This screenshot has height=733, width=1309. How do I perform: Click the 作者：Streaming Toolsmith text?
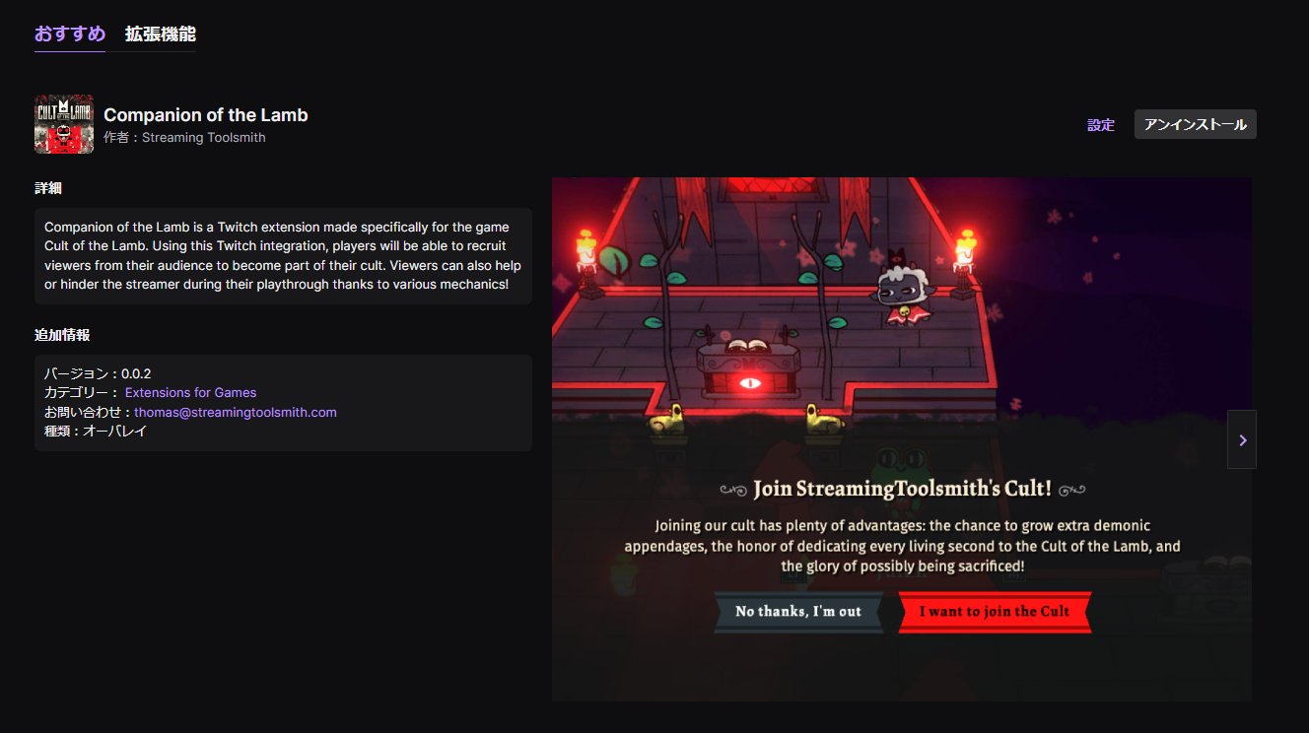click(x=184, y=138)
